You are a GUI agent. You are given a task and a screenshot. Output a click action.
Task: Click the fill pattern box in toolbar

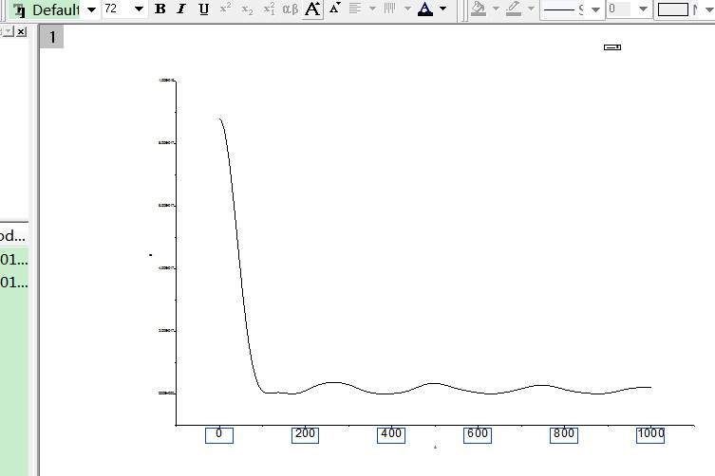(x=673, y=9)
